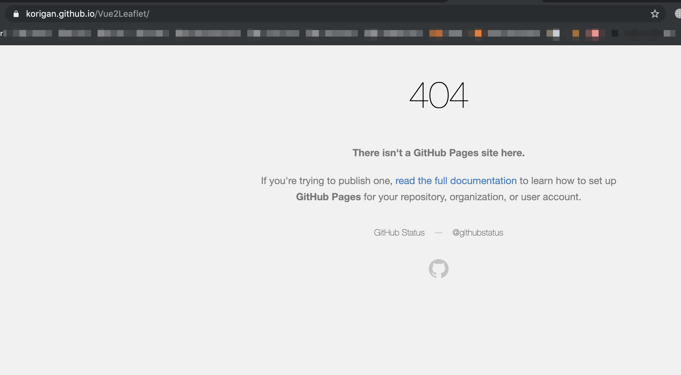
Task: Click the lock icon in the address bar
Action: tap(16, 14)
